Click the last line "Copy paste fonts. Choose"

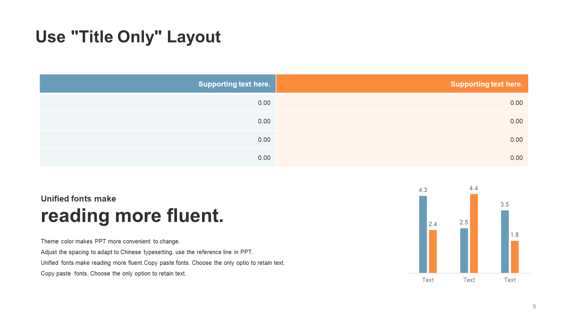click(x=113, y=274)
